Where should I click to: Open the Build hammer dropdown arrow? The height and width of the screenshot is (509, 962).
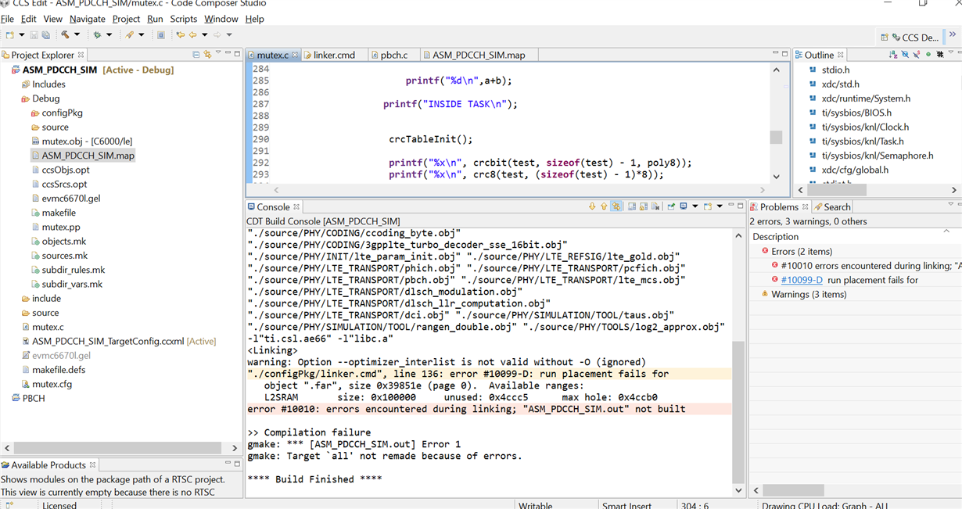[x=77, y=34]
